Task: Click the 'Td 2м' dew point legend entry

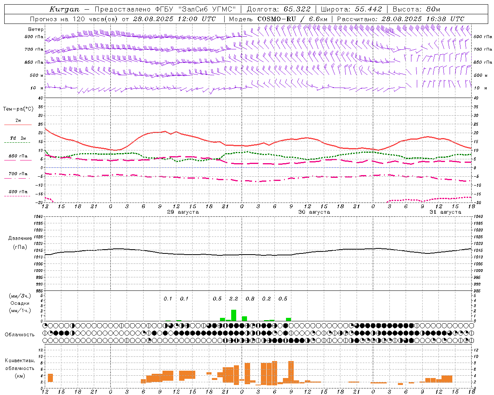Action: (x=18, y=138)
